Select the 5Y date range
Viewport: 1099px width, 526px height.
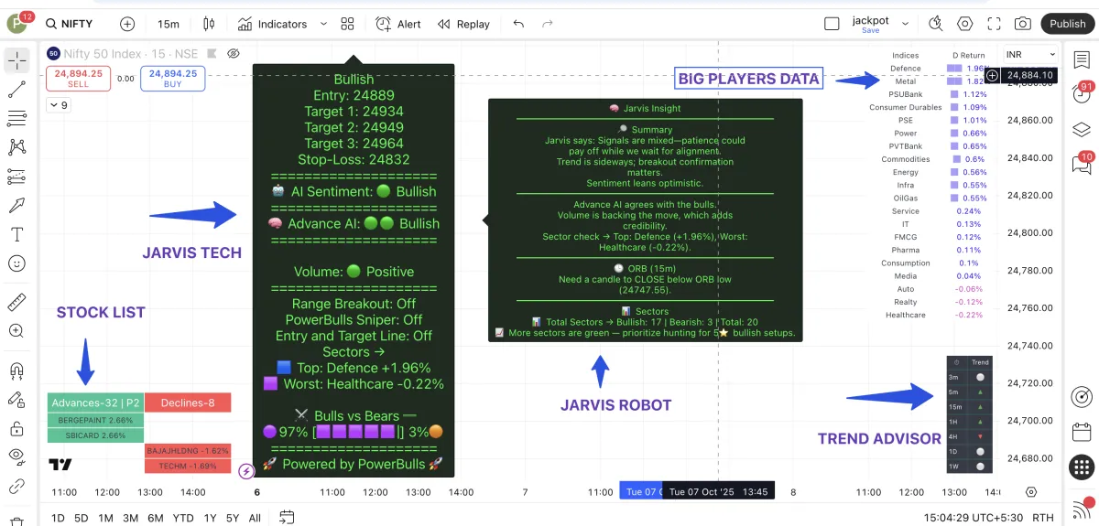pos(232,518)
